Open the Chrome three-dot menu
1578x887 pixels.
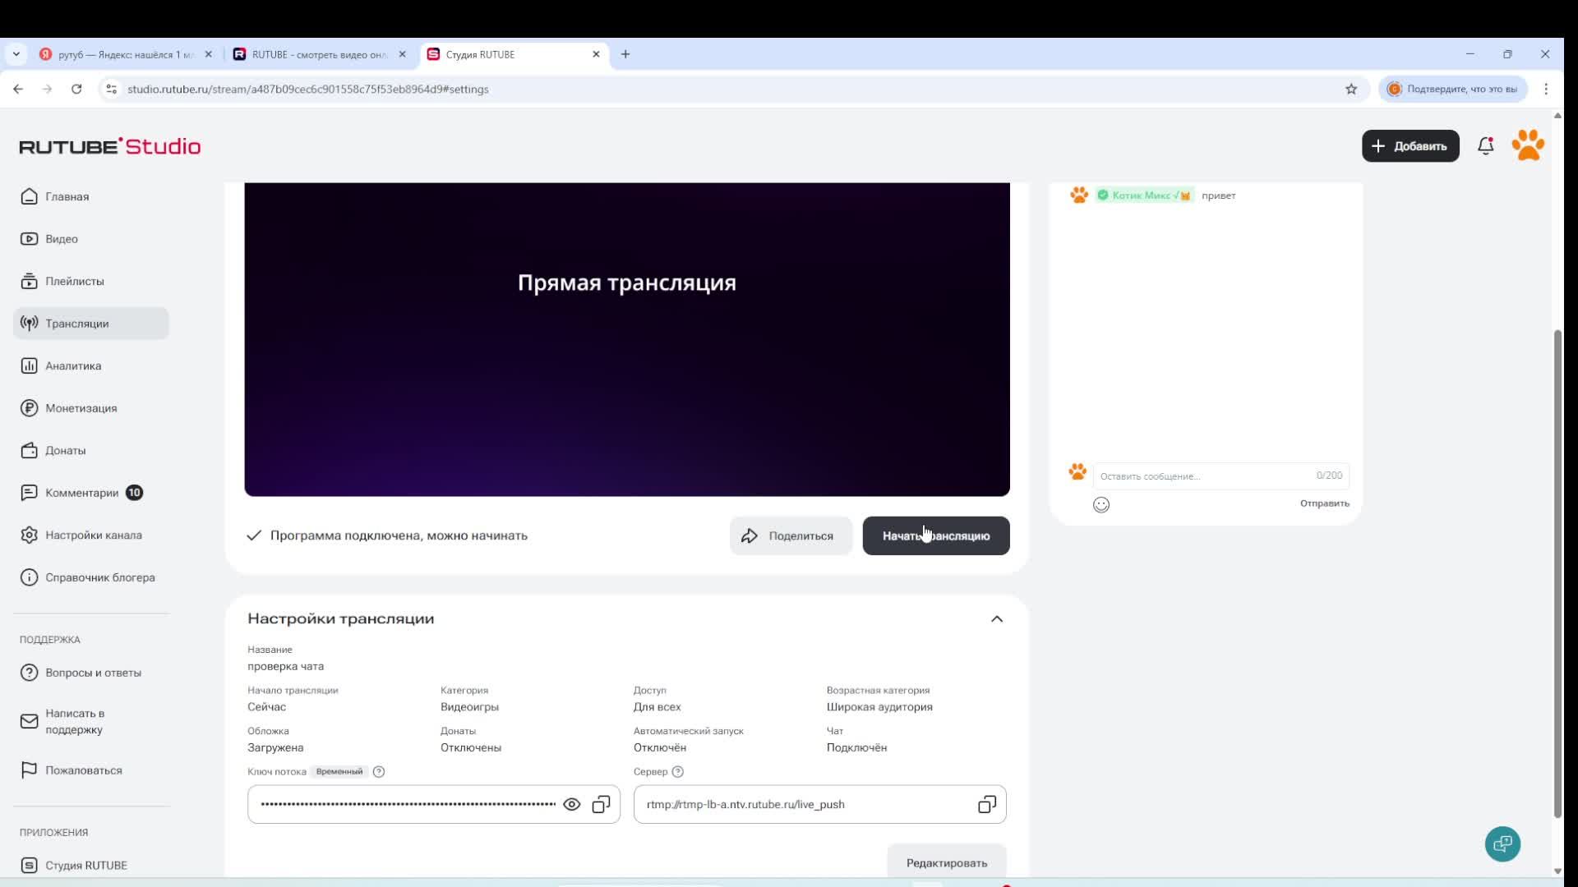pos(1545,89)
